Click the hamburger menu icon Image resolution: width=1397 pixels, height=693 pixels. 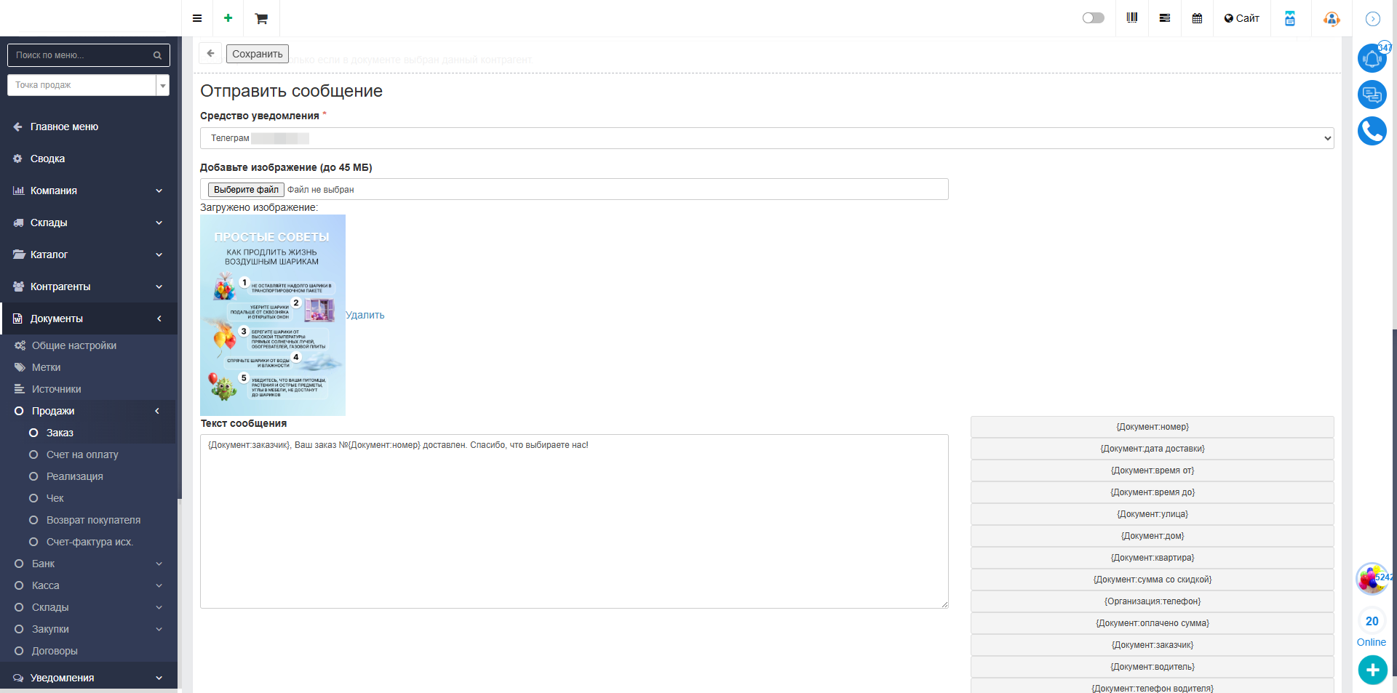coord(197,18)
